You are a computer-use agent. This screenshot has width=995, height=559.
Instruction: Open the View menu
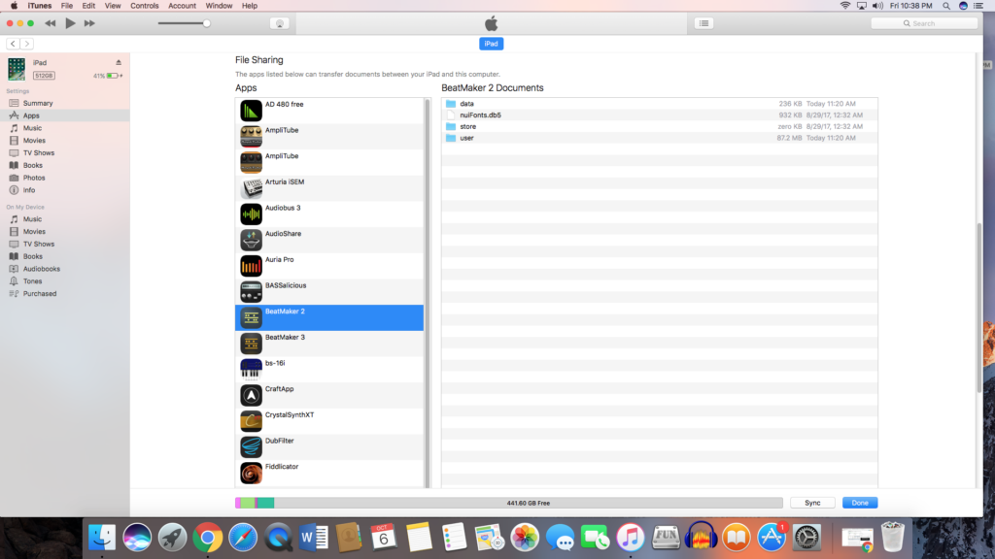click(113, 6)
